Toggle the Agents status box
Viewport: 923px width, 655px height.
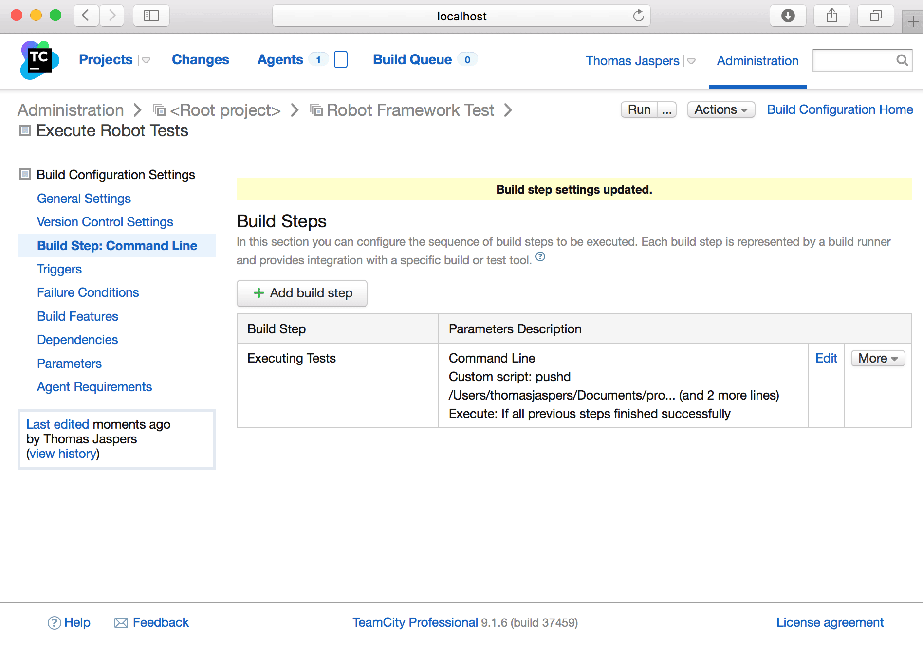click(x=341, y=60)
